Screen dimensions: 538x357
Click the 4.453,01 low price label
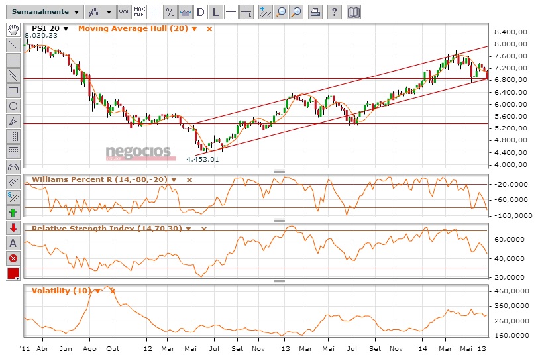click(x=203, y=160)
